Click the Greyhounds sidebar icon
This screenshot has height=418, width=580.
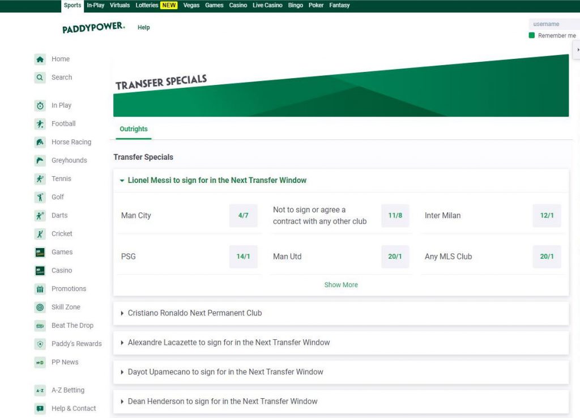40,160
